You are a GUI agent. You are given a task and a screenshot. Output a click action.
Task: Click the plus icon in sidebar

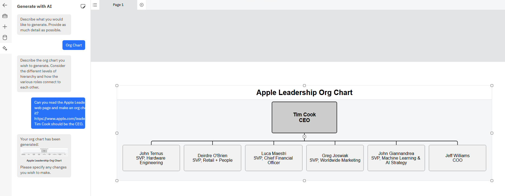coord(5,27)
